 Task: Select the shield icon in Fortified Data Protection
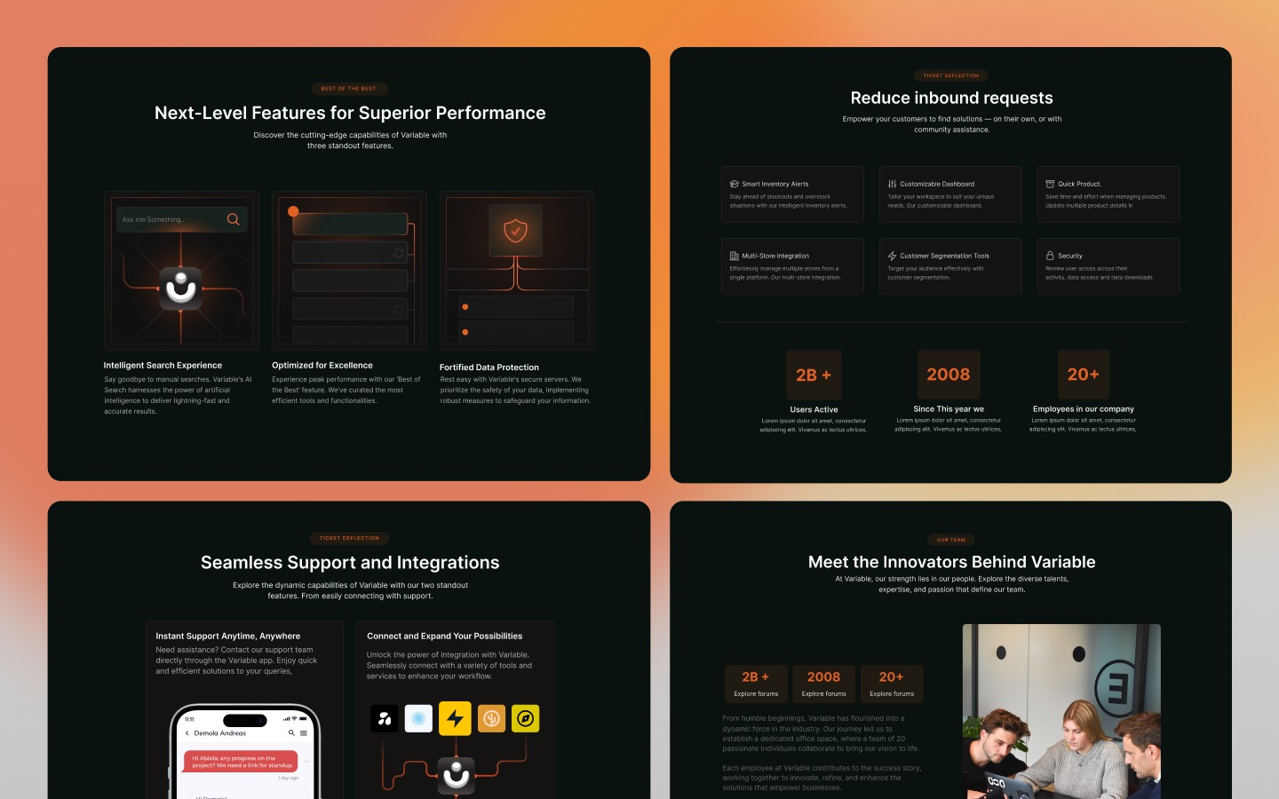516,231
